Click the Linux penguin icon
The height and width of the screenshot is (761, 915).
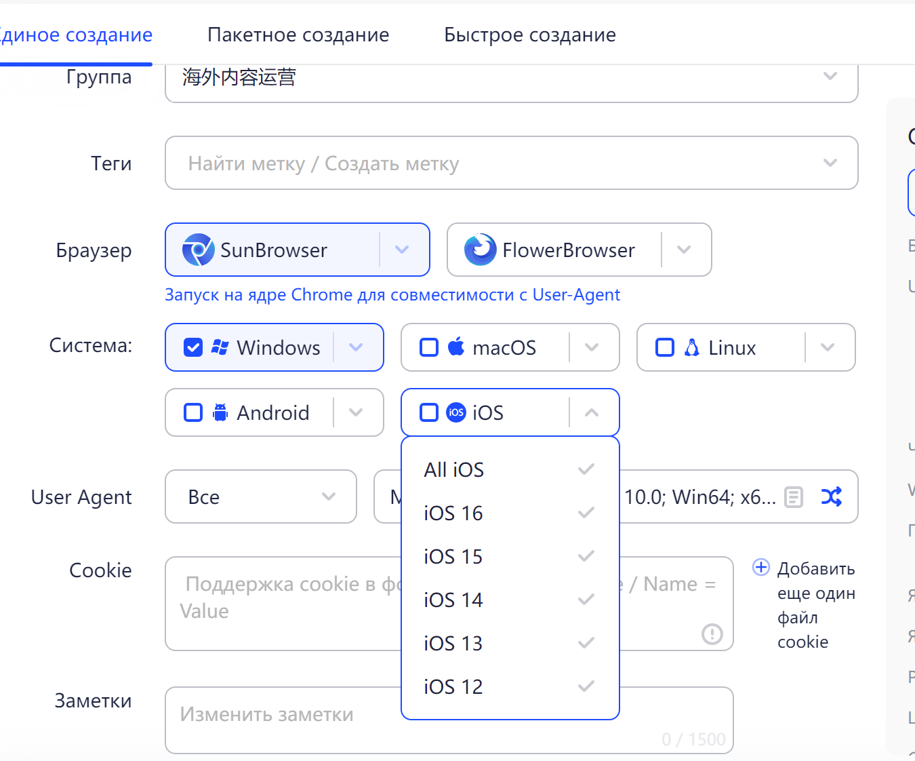pos(691,347)
